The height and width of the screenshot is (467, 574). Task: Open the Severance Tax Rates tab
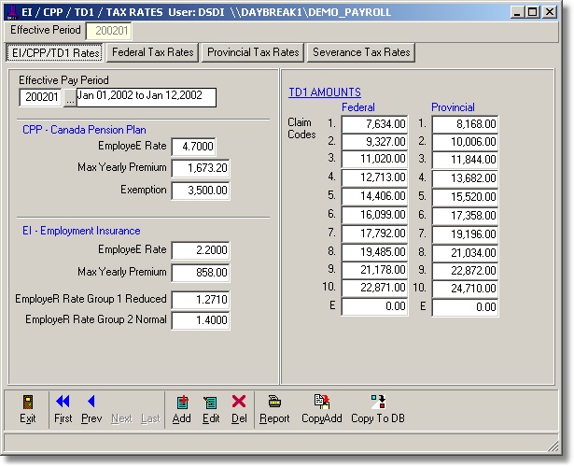(361, 52)
